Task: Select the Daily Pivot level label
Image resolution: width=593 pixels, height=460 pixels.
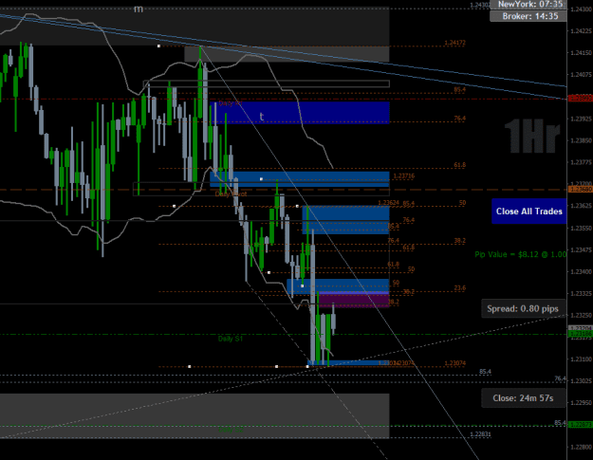Action: (x=231, y=194)
